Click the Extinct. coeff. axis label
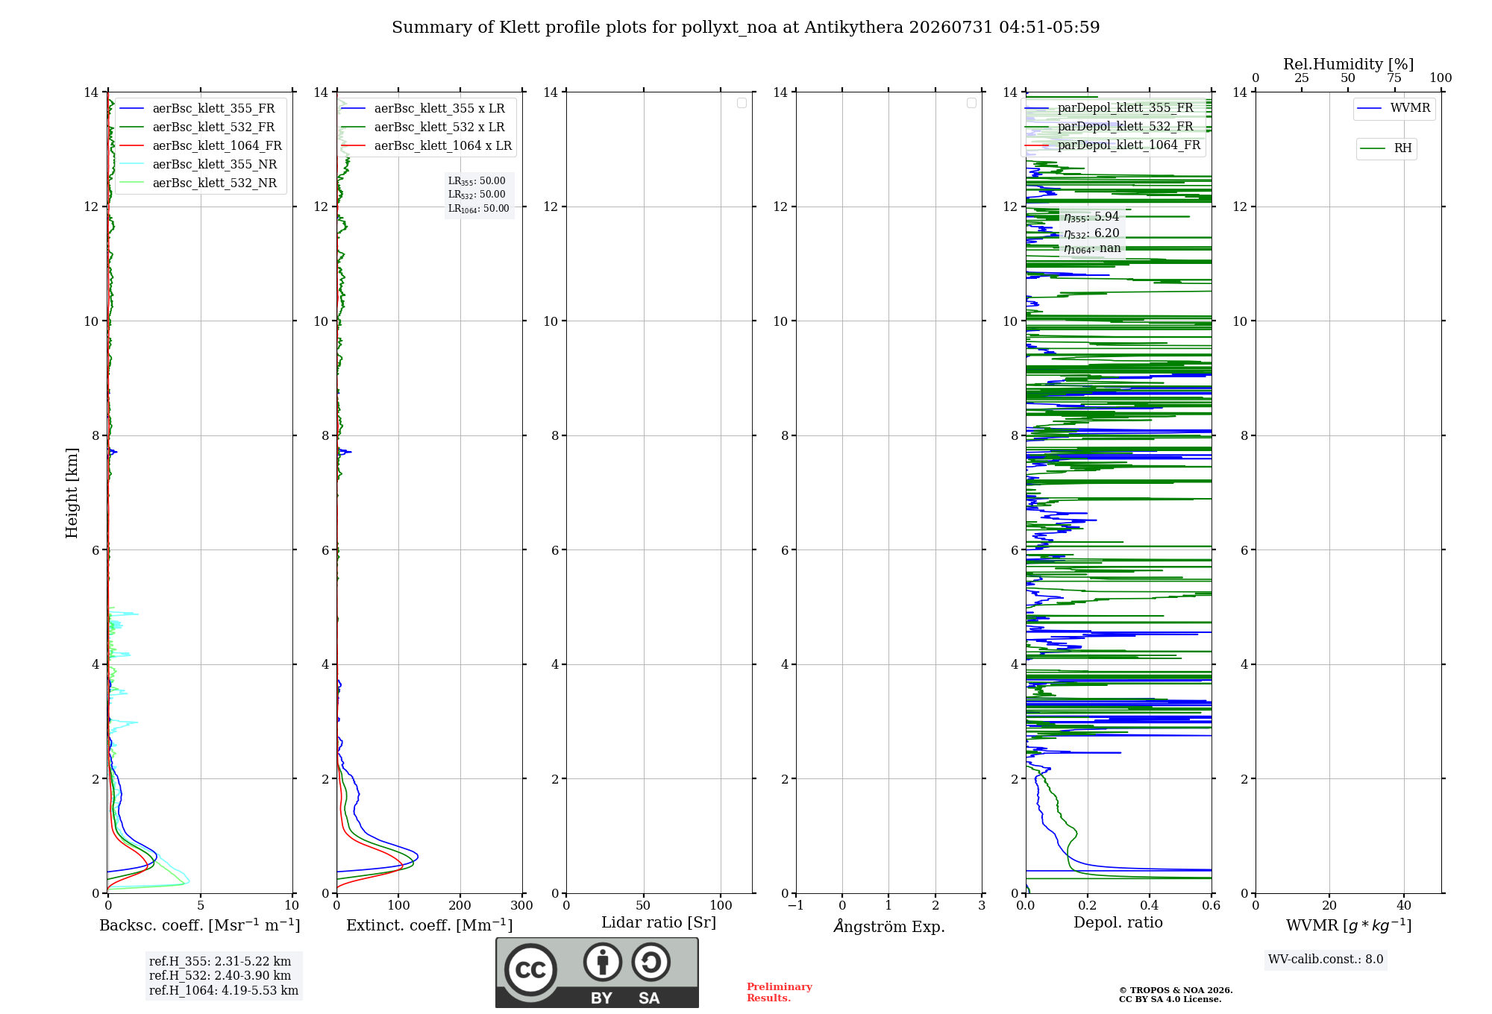This screenshot has height=1014, width=1492. click(x=430, y=925)
